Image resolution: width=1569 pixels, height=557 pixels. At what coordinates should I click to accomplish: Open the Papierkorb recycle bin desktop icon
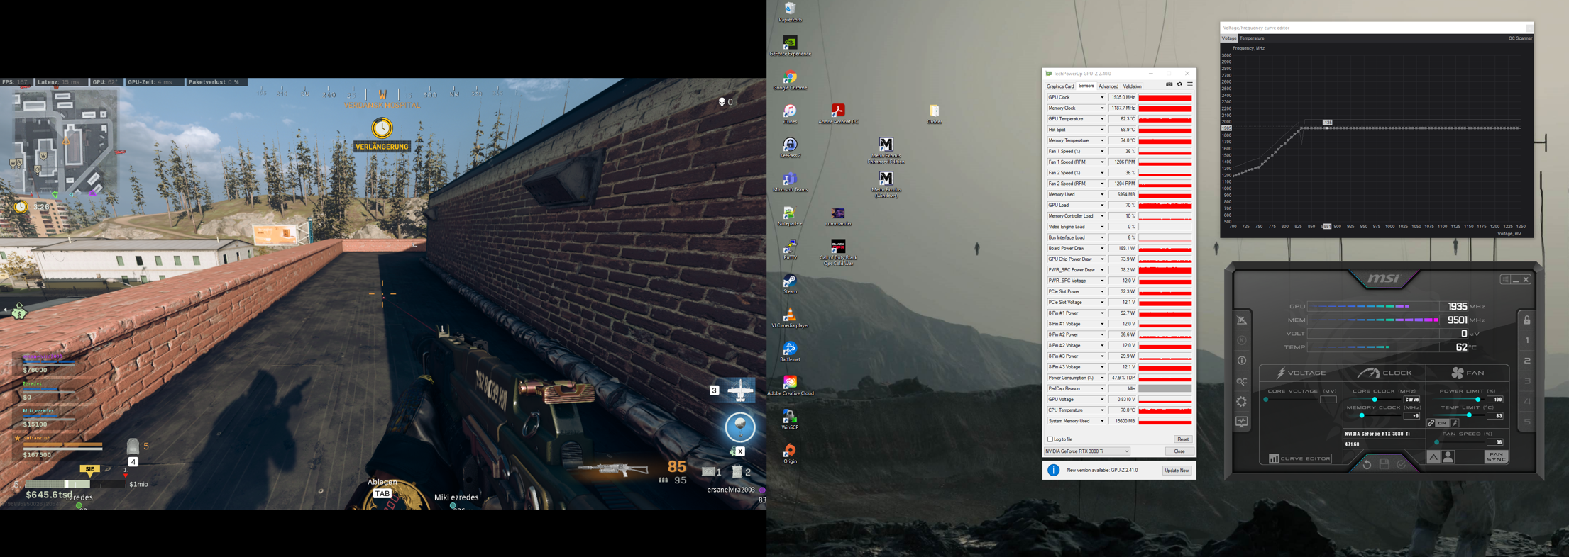pos(790,11)
